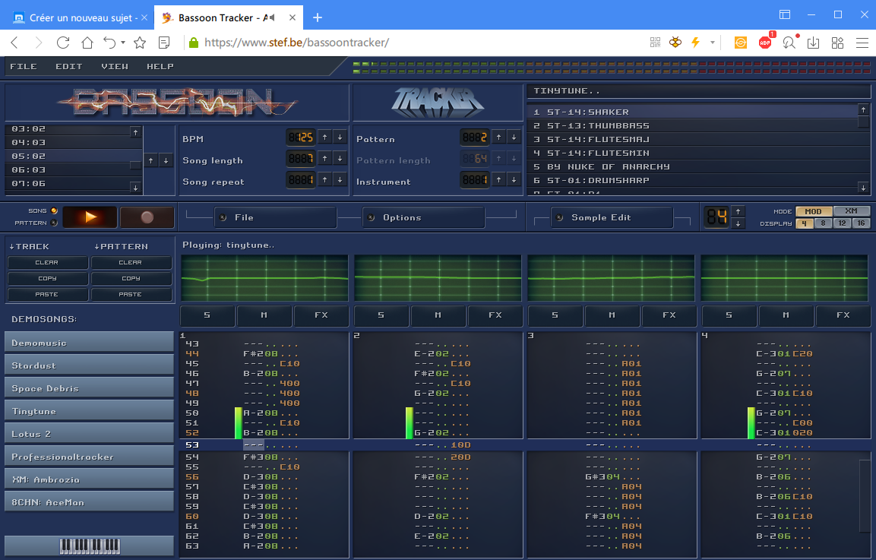Display 8 tracks
This screenshot has height=560, width=876.
(x=823, y=223)
